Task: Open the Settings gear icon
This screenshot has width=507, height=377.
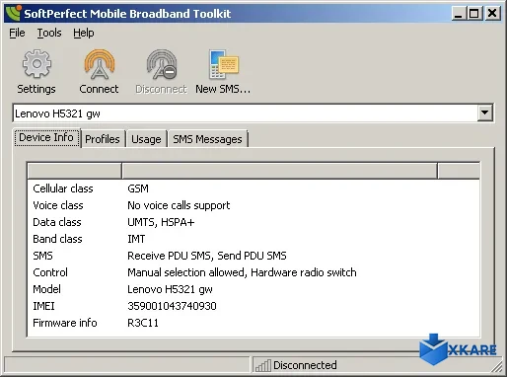Action: [36, 64]
